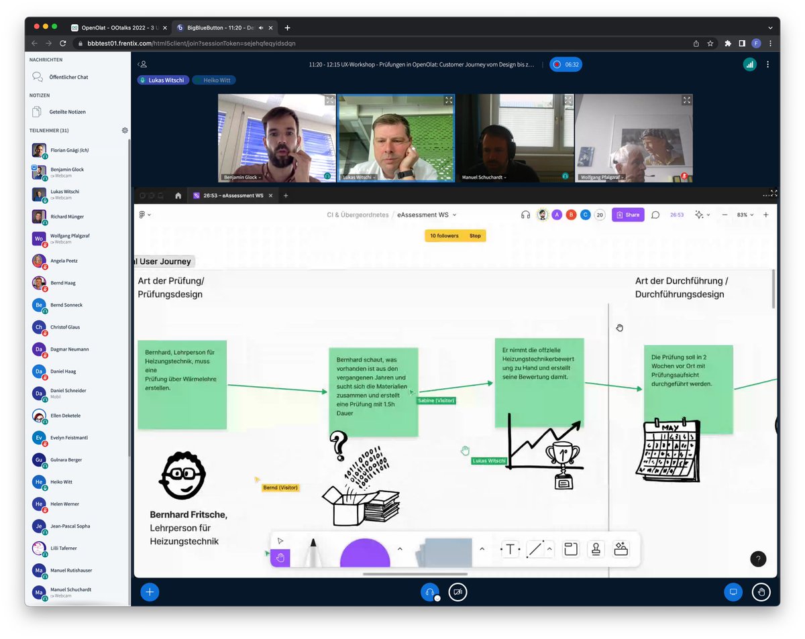Open eAssessment WS file name dropdown
The width and height of the screenshot is (805, 639).
[x=427, y=215]
